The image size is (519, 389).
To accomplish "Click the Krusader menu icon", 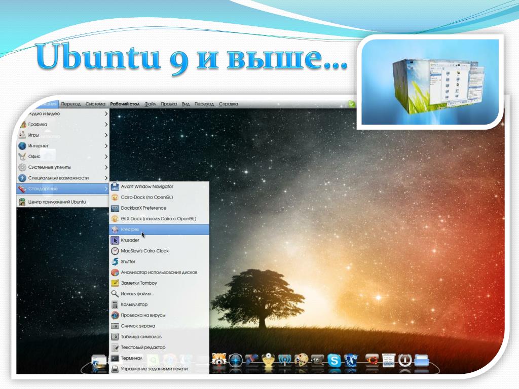I will pos(115,240).
